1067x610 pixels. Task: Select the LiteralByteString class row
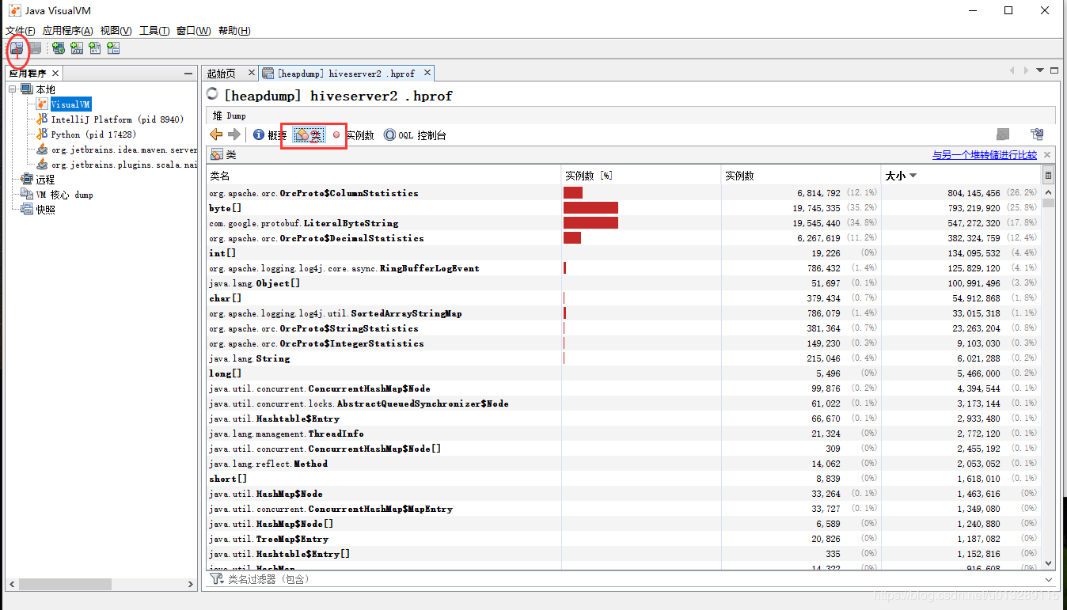pyautogui.click(x=624, y=223)
